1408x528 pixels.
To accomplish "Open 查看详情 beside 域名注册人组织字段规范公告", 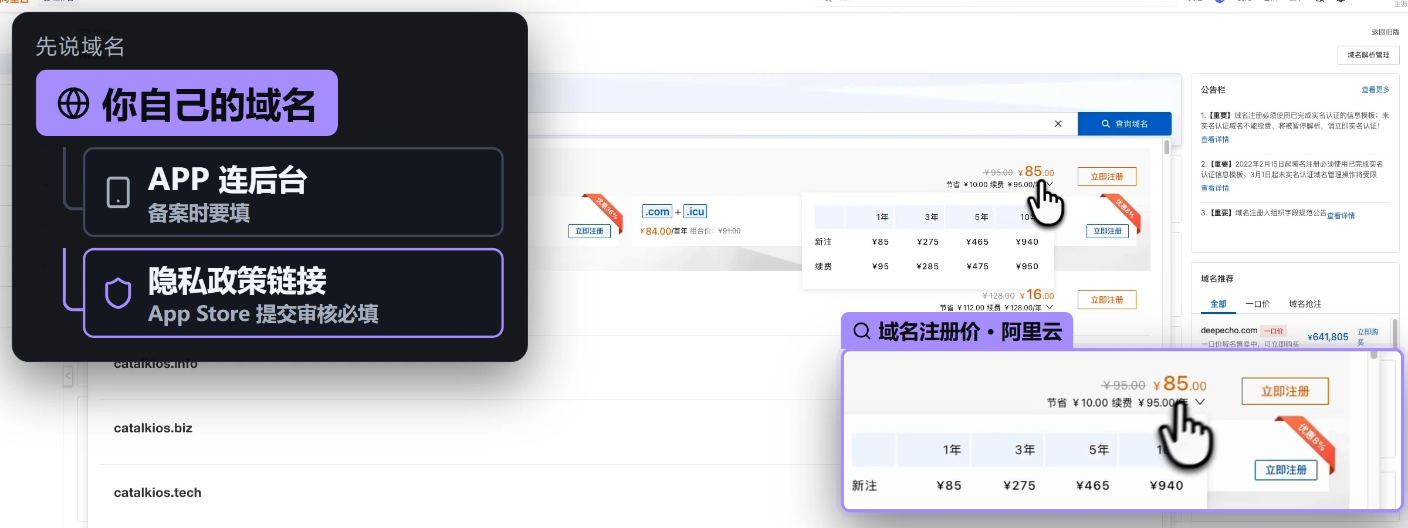I will (x=1341, y=216).
